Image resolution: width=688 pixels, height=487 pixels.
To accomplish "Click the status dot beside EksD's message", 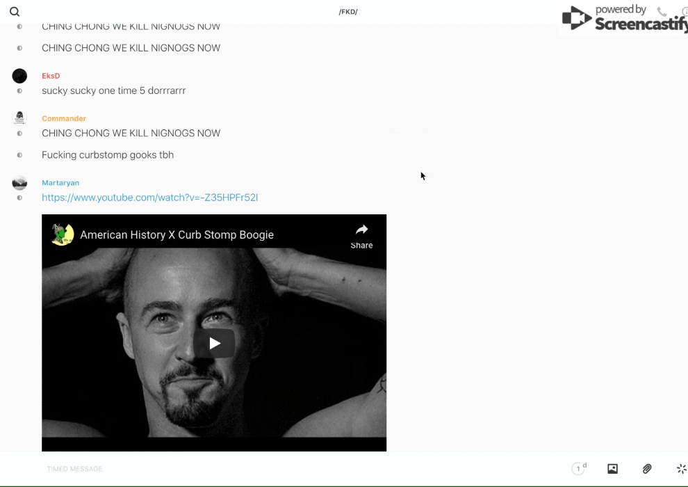I will pos(19,91).
